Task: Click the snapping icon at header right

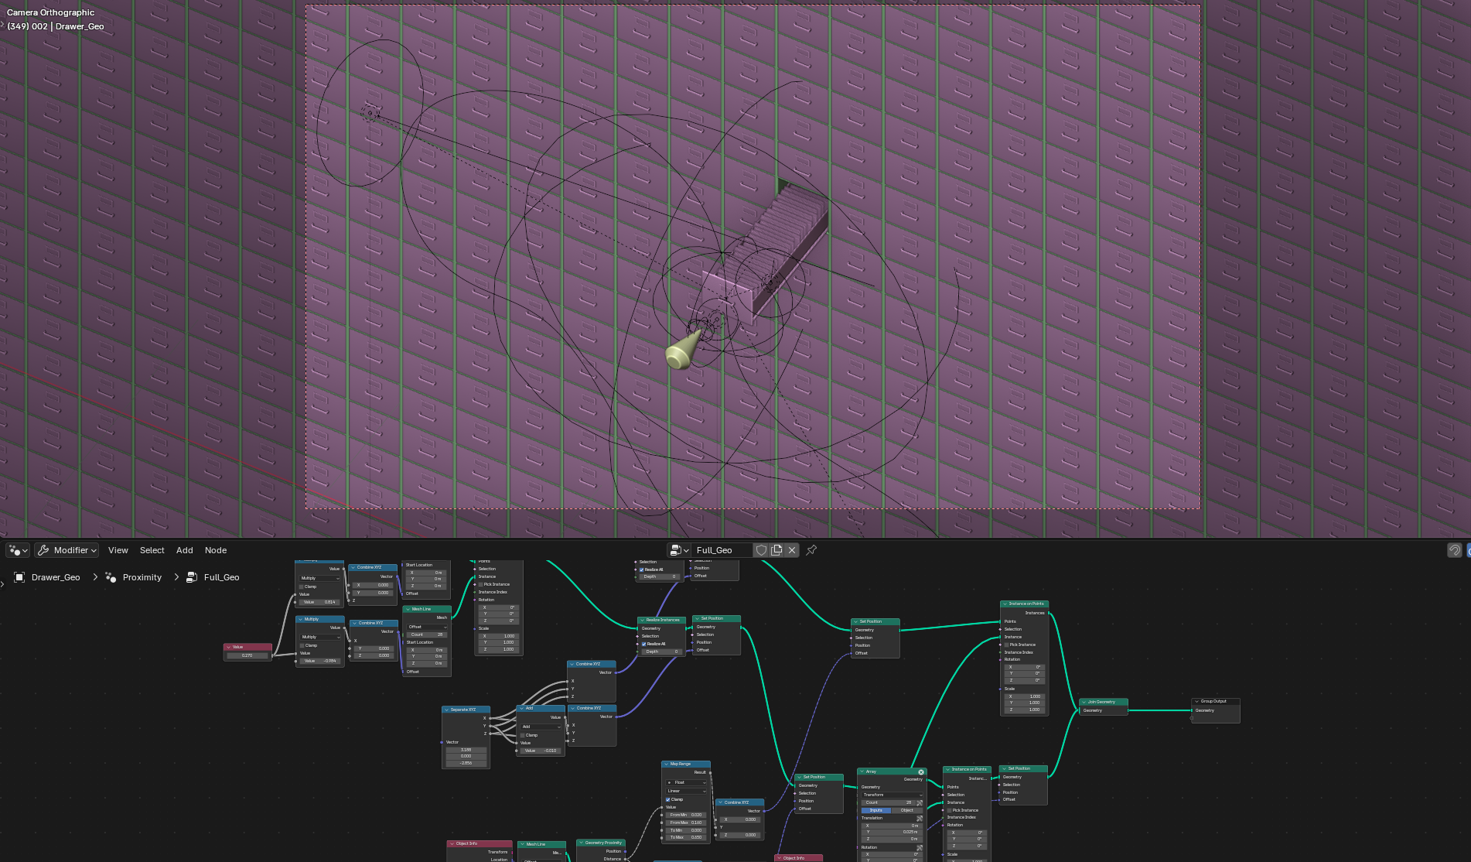Action: tap(1454, 550)
